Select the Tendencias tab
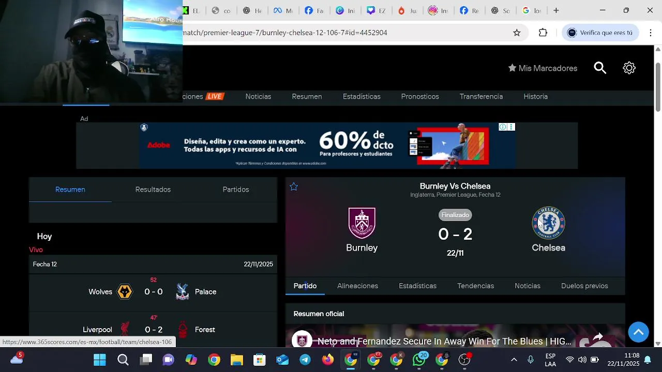Viewport: 662px width, 372px height. click(x=475, y=286)
